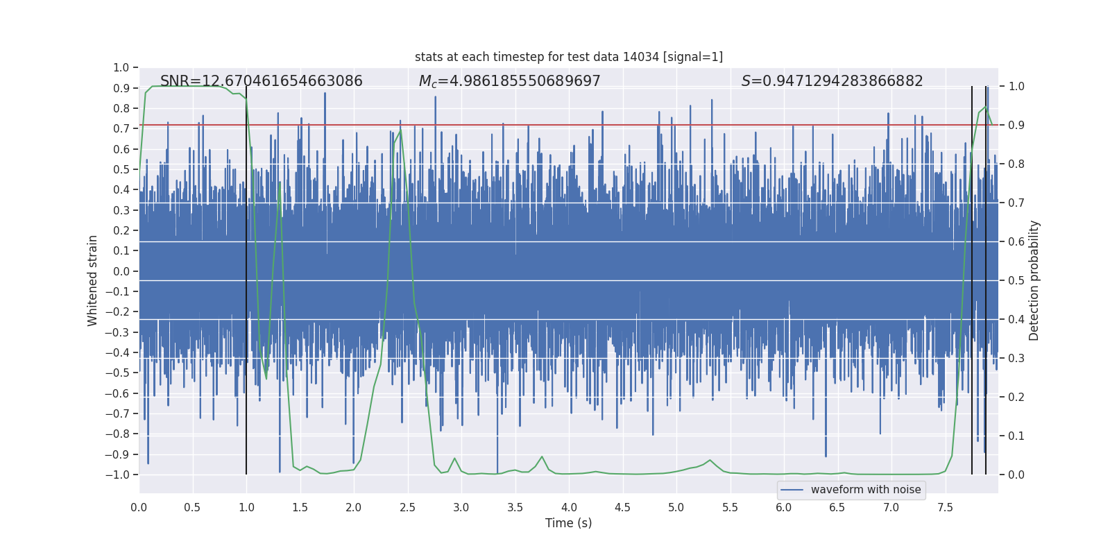The height and width of the screenshot is (555, 1110).
Task: Click the x-axis tick label 4.0
Action: pyautogui.click(x=569, y=507)
